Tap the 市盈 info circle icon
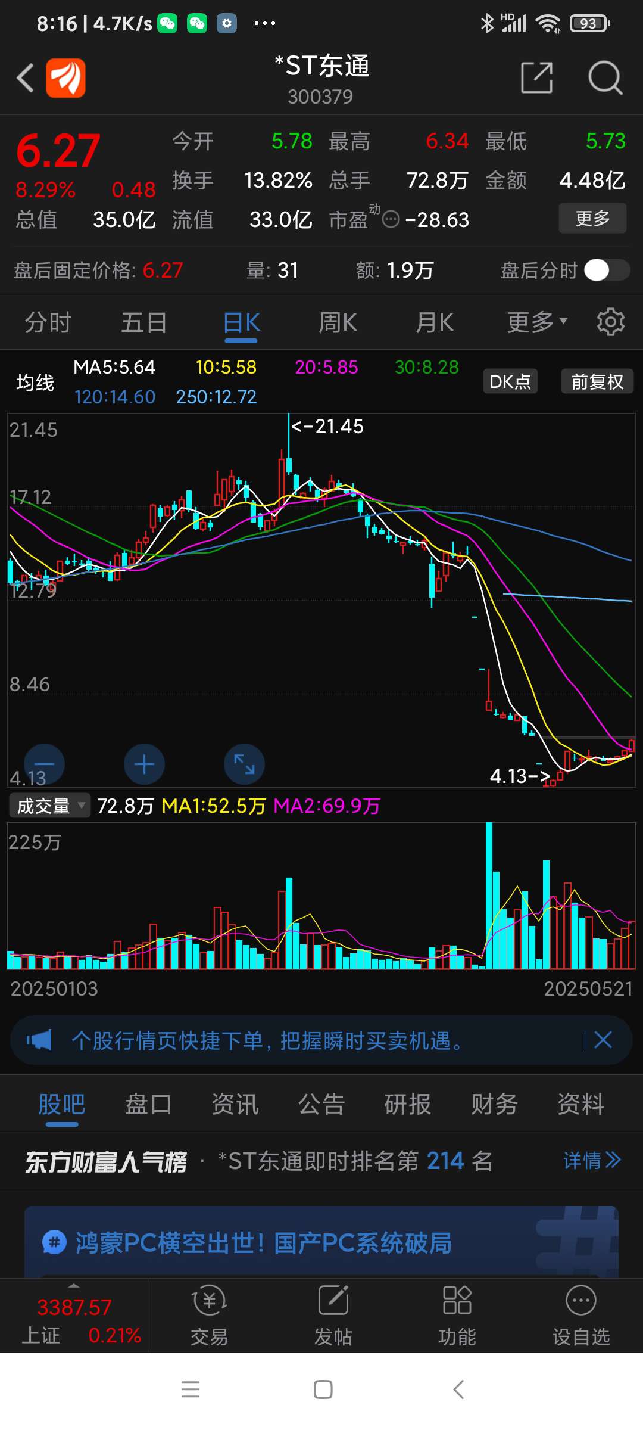 point(391,219)
